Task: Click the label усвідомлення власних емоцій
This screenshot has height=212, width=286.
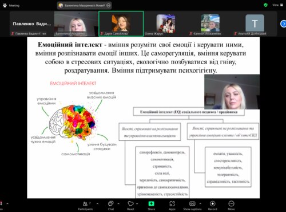Action: (x=101, y=95)
